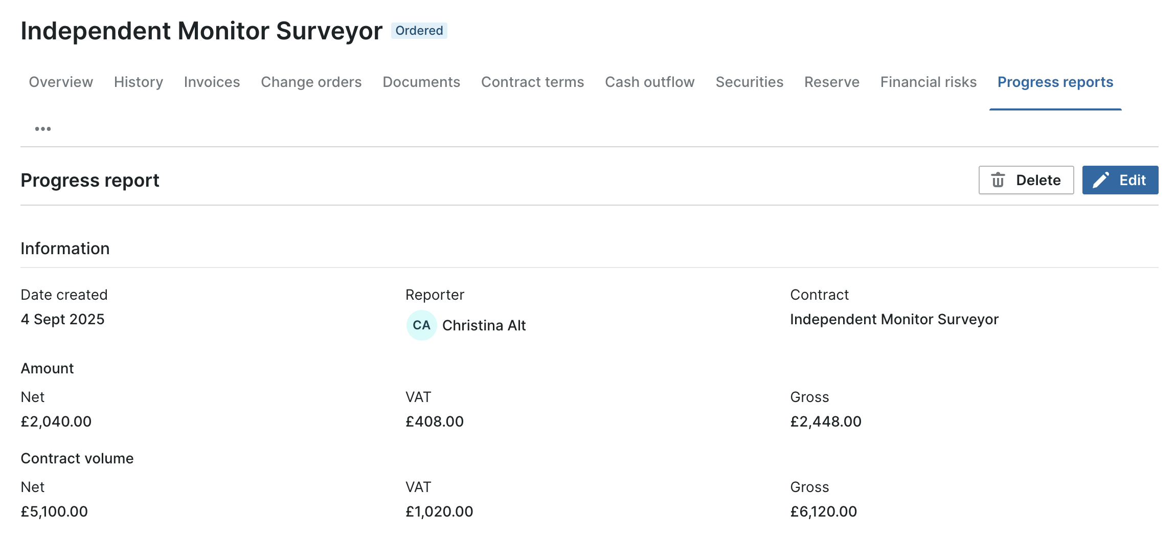This screenshot has width=1176, height=536.
Task: Click the pencil icon on Edit button
Action: pos(1101,180)
